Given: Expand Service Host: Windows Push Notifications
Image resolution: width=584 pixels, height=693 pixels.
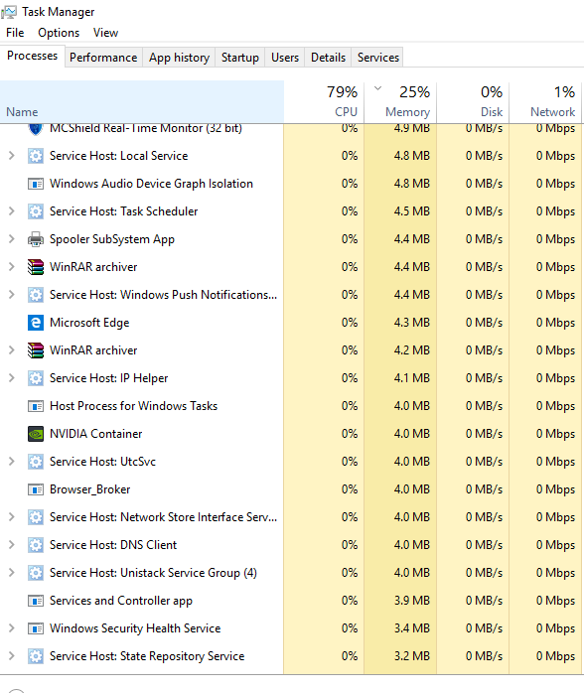Looking at the screenshot, I should (x=12, y=294).
